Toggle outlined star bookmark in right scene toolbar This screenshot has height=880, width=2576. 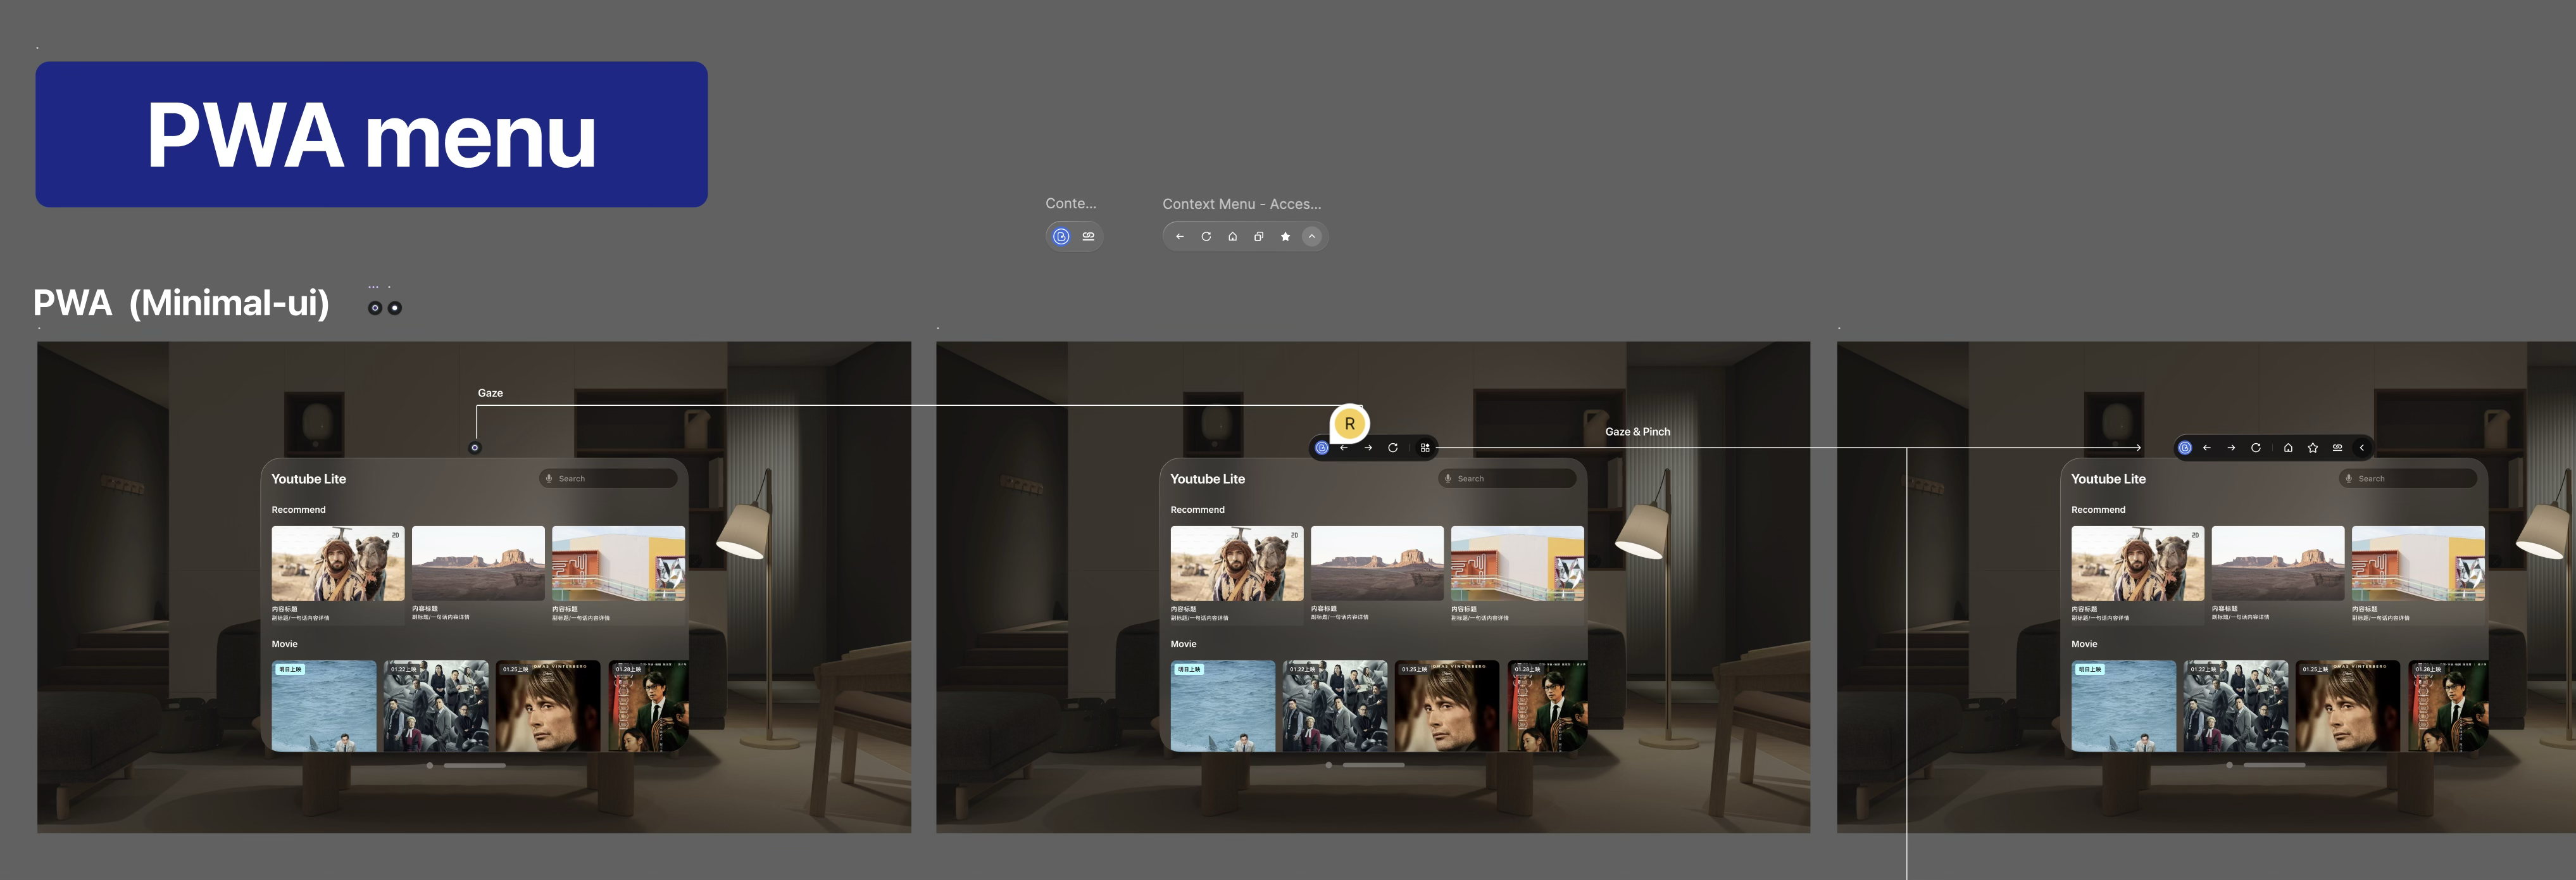(2312, 448)
